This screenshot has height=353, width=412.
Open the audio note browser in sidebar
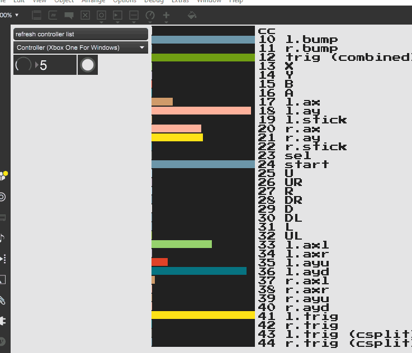(2, 238)
